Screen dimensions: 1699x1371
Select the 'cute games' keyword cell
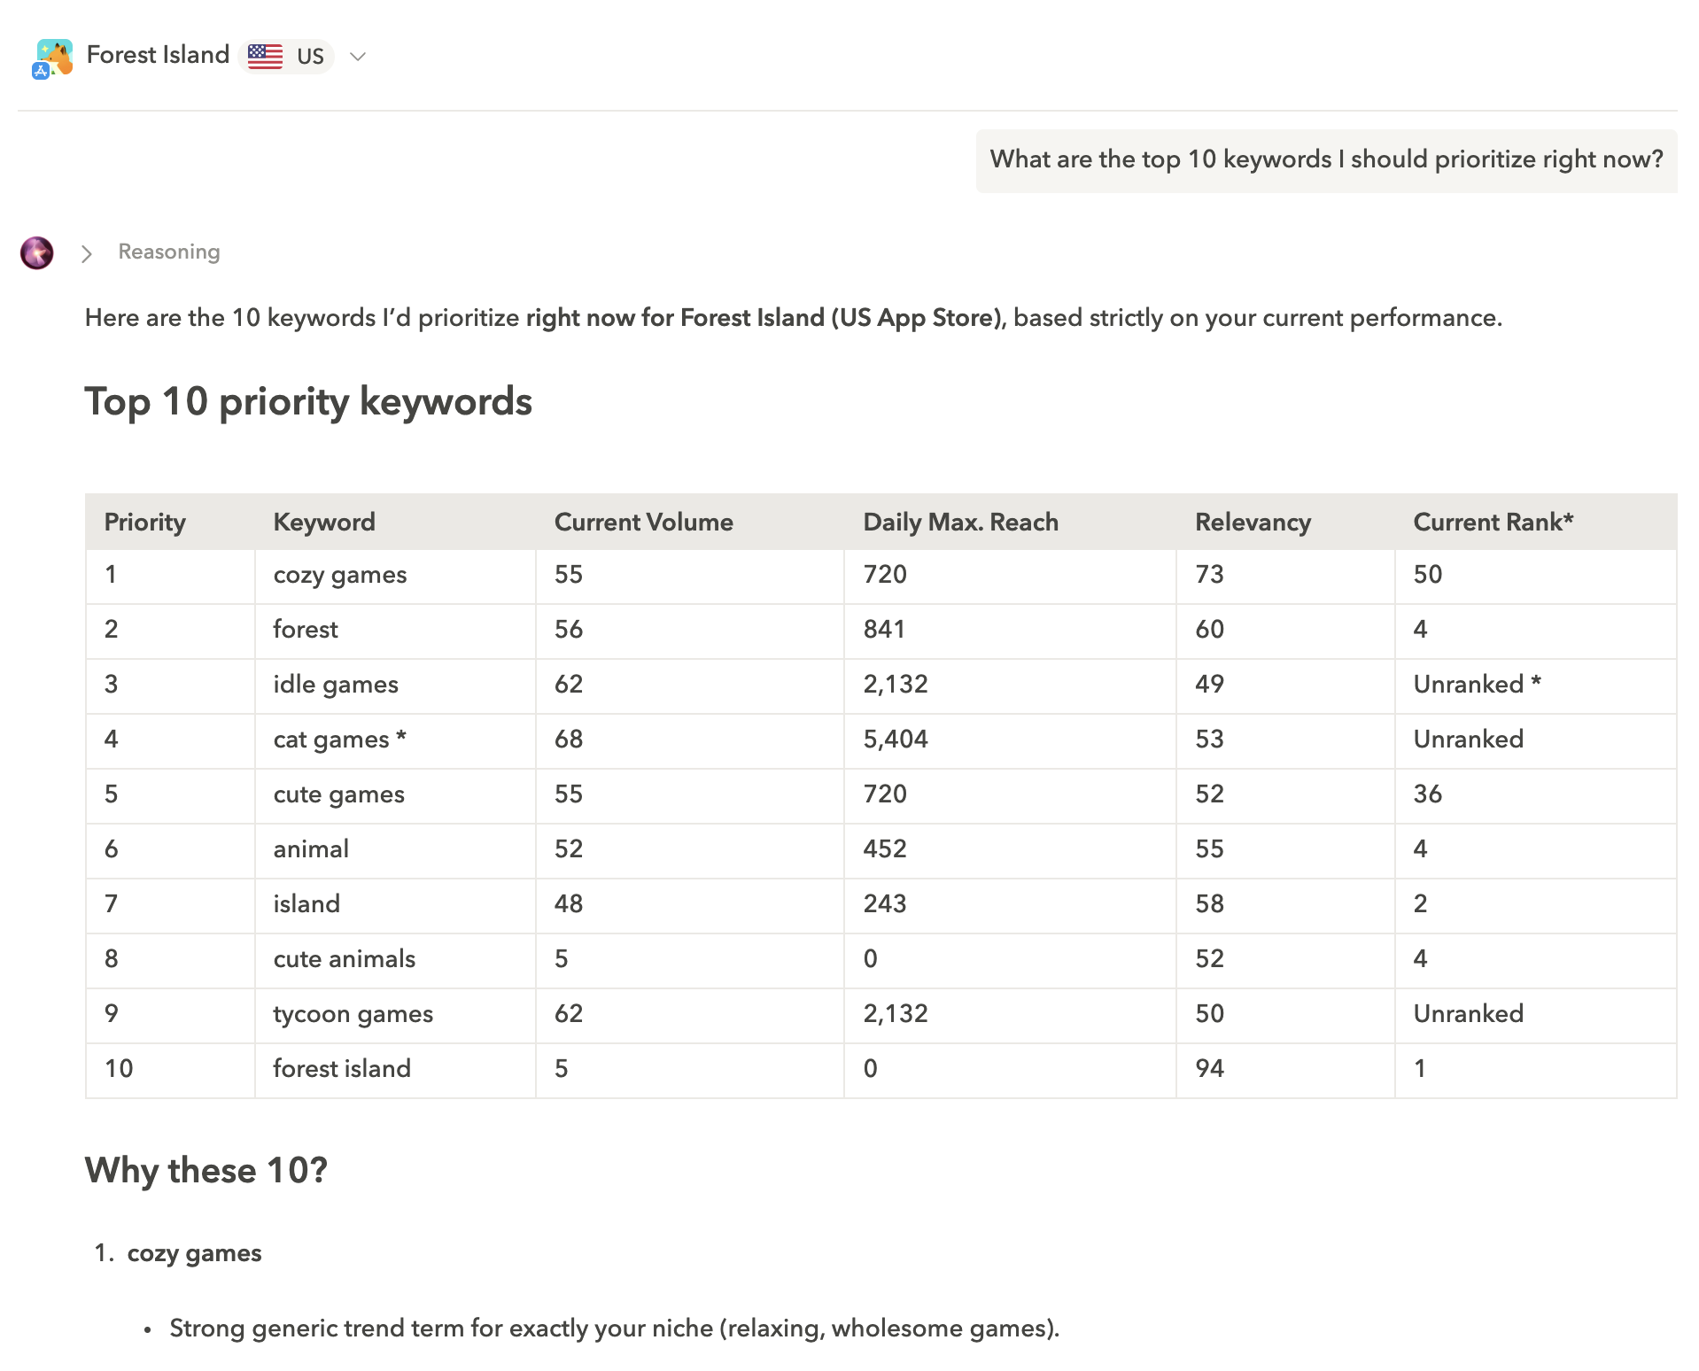click(x=395, y=795)
